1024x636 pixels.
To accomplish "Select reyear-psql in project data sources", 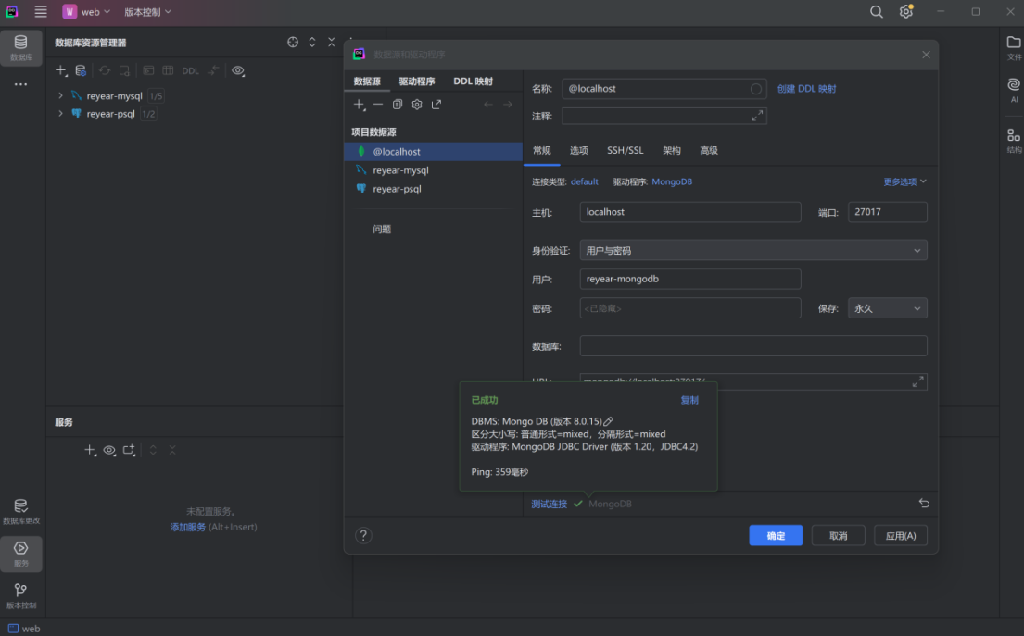I will click(433, 189).
